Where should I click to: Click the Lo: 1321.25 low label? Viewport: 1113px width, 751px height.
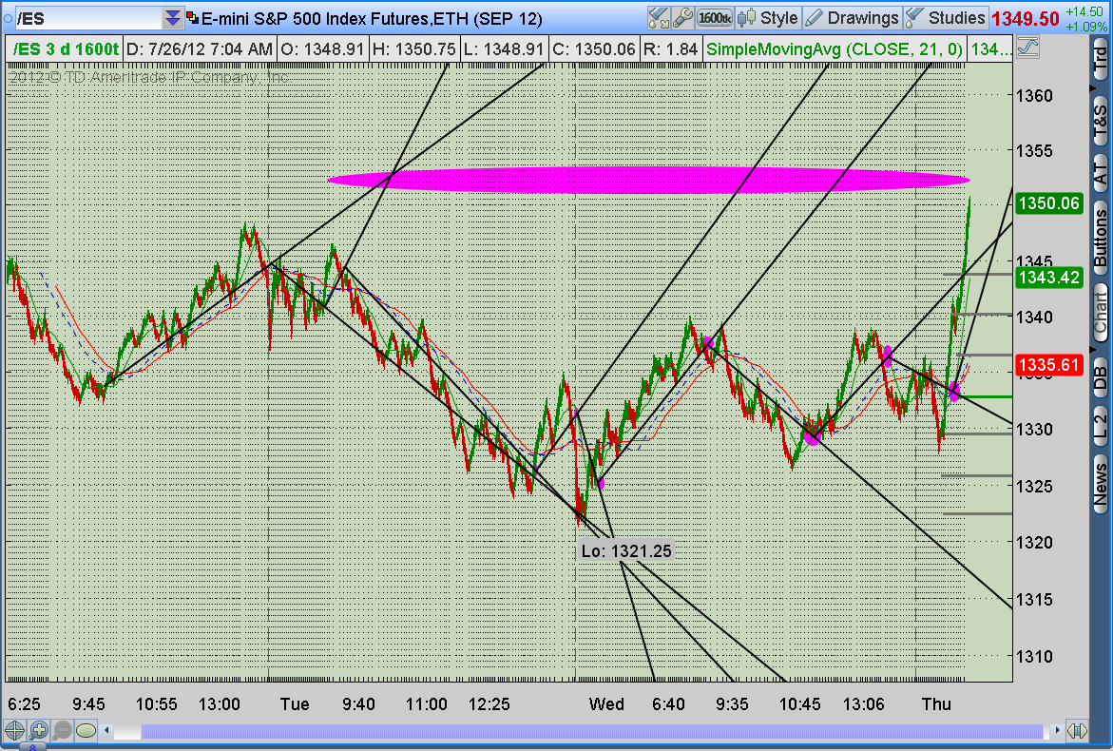pos(626,550)
